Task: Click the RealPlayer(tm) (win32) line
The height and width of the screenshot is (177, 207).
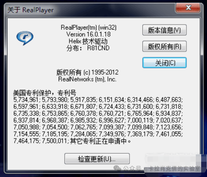Action: pos(89,27)
